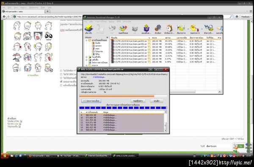Click the Hide details button in download dialog
The image size is (254, 167).
91,101
